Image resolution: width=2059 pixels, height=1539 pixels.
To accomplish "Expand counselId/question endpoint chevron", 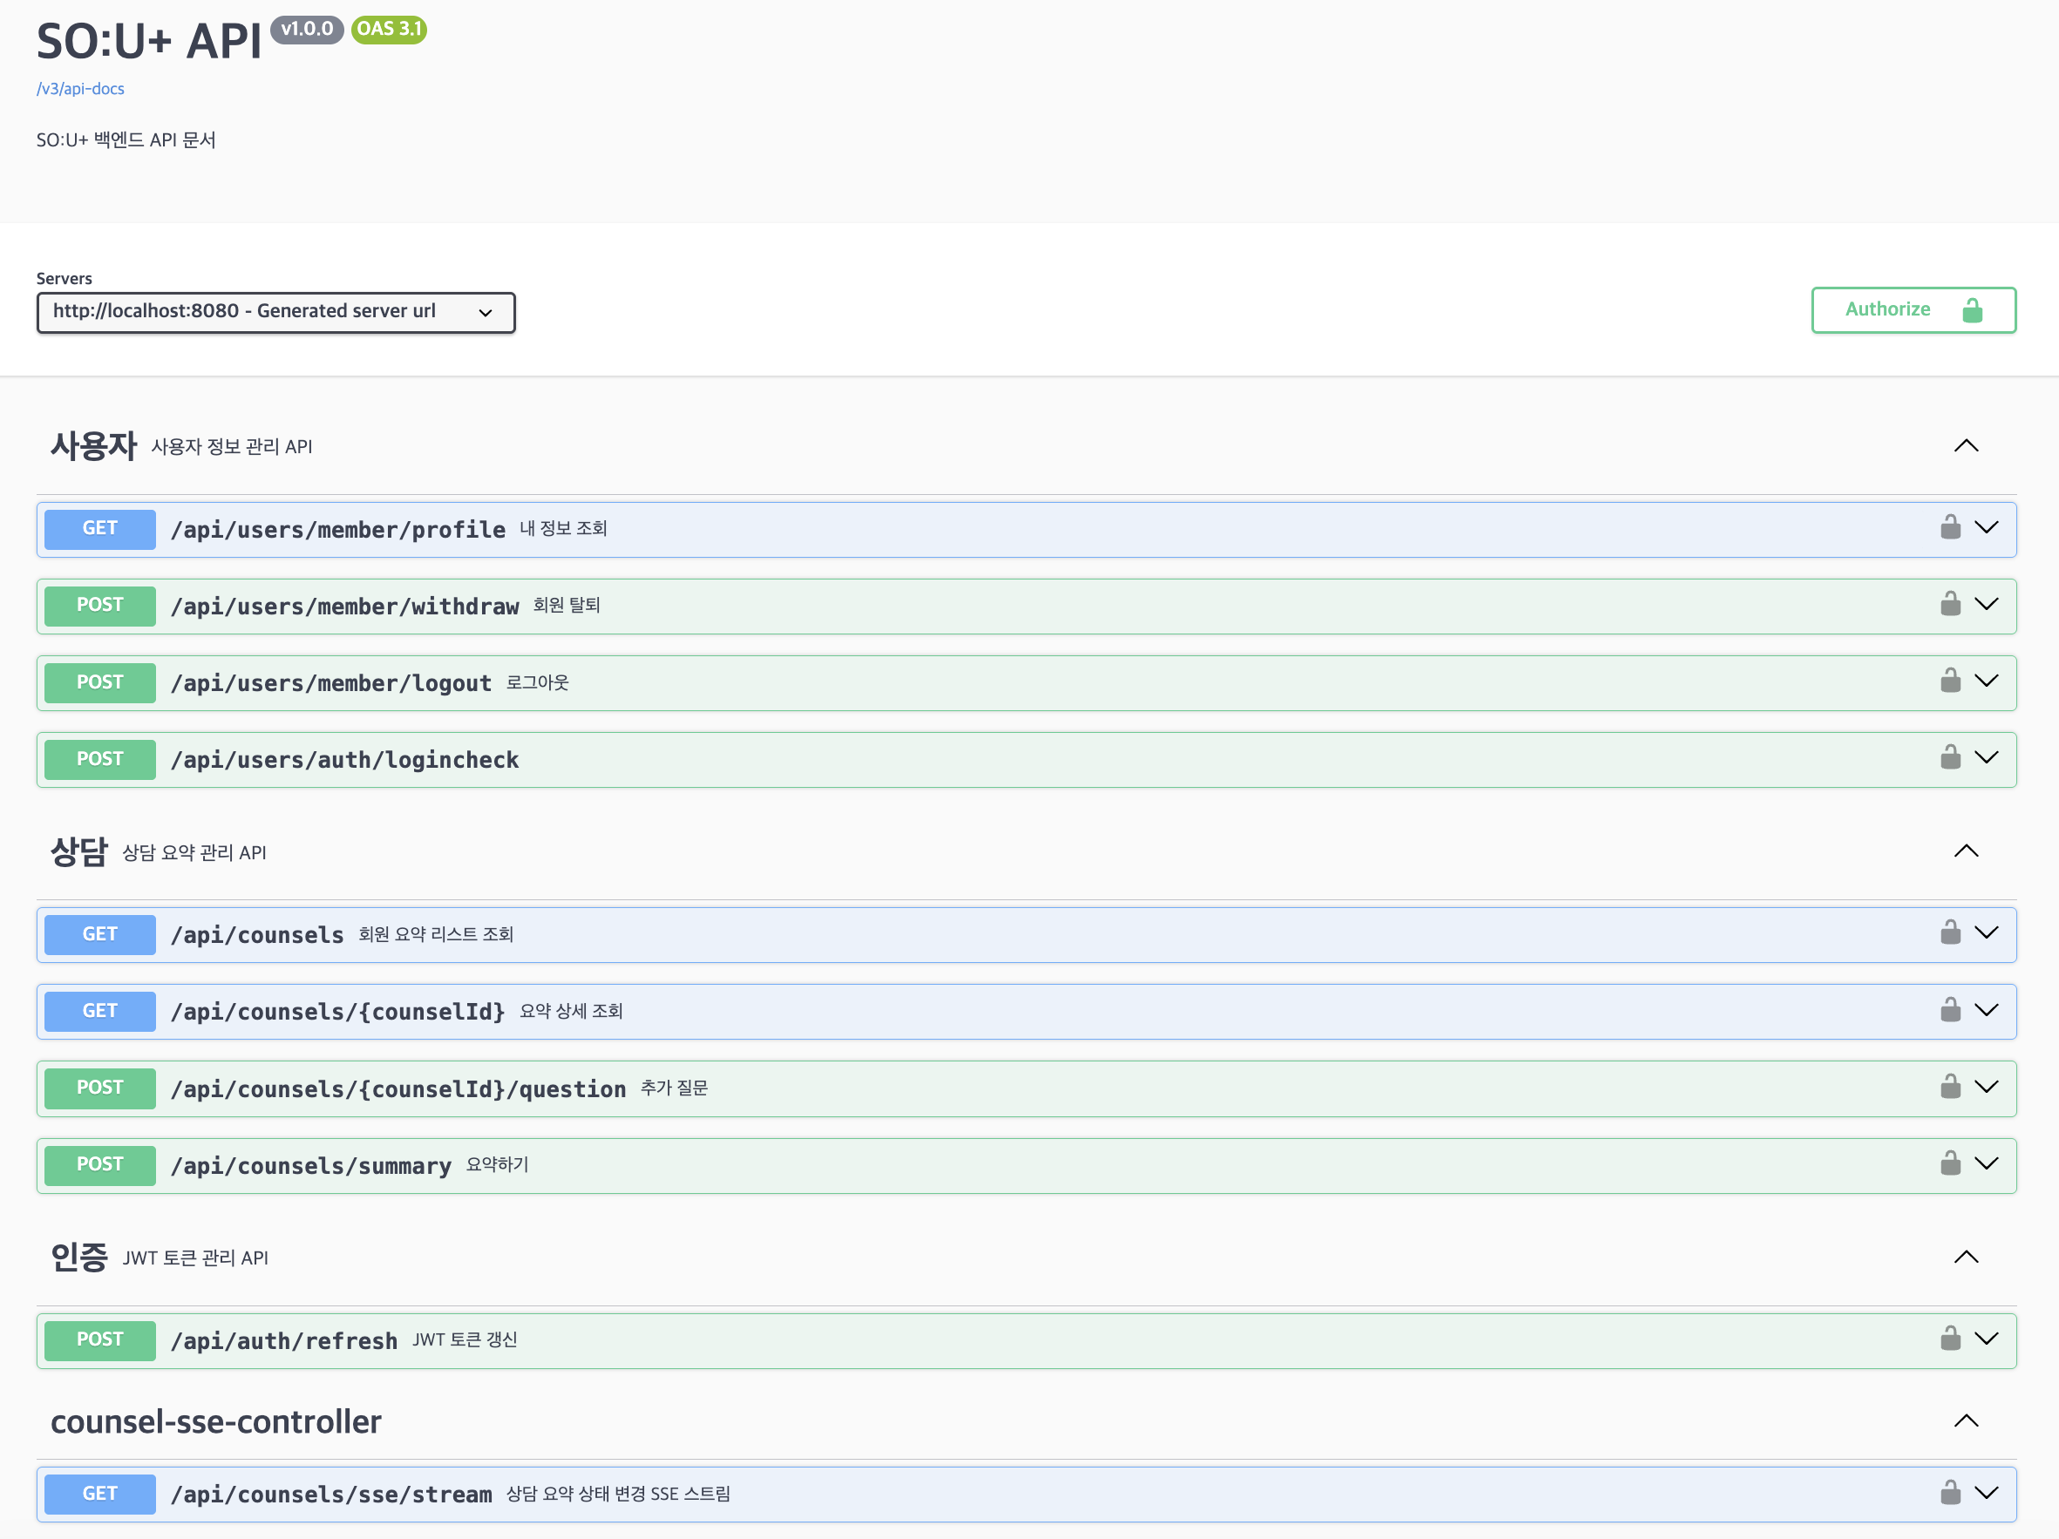I will tap(1987, 1087).
